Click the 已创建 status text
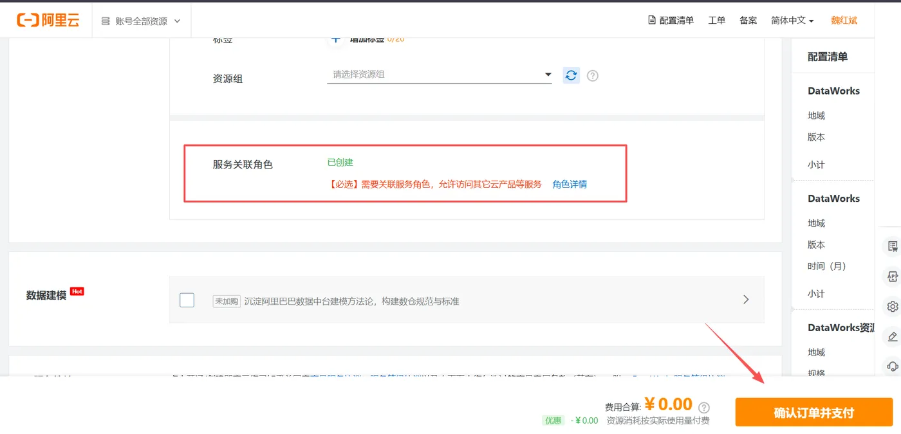This screenshot has height=434, width=901. (340, 162)
